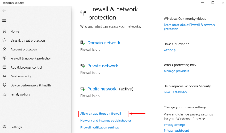Click the Device performance heart icon
Image resolution: width=226 pixels, height=133 pixels.
coord(4,85)
